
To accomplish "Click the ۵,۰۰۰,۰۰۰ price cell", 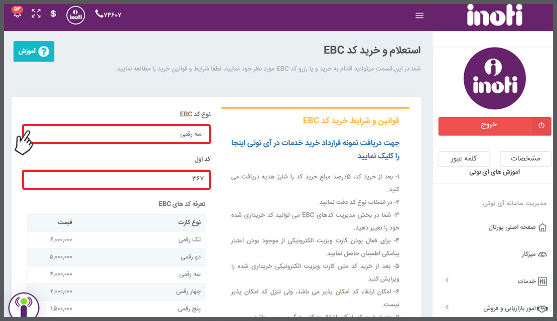I will coord(61,257).
